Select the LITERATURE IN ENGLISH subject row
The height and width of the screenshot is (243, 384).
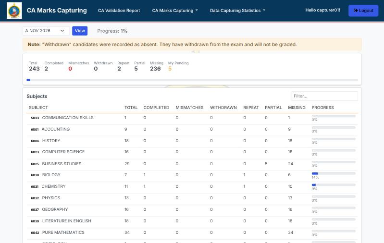[x=192, y=222]
